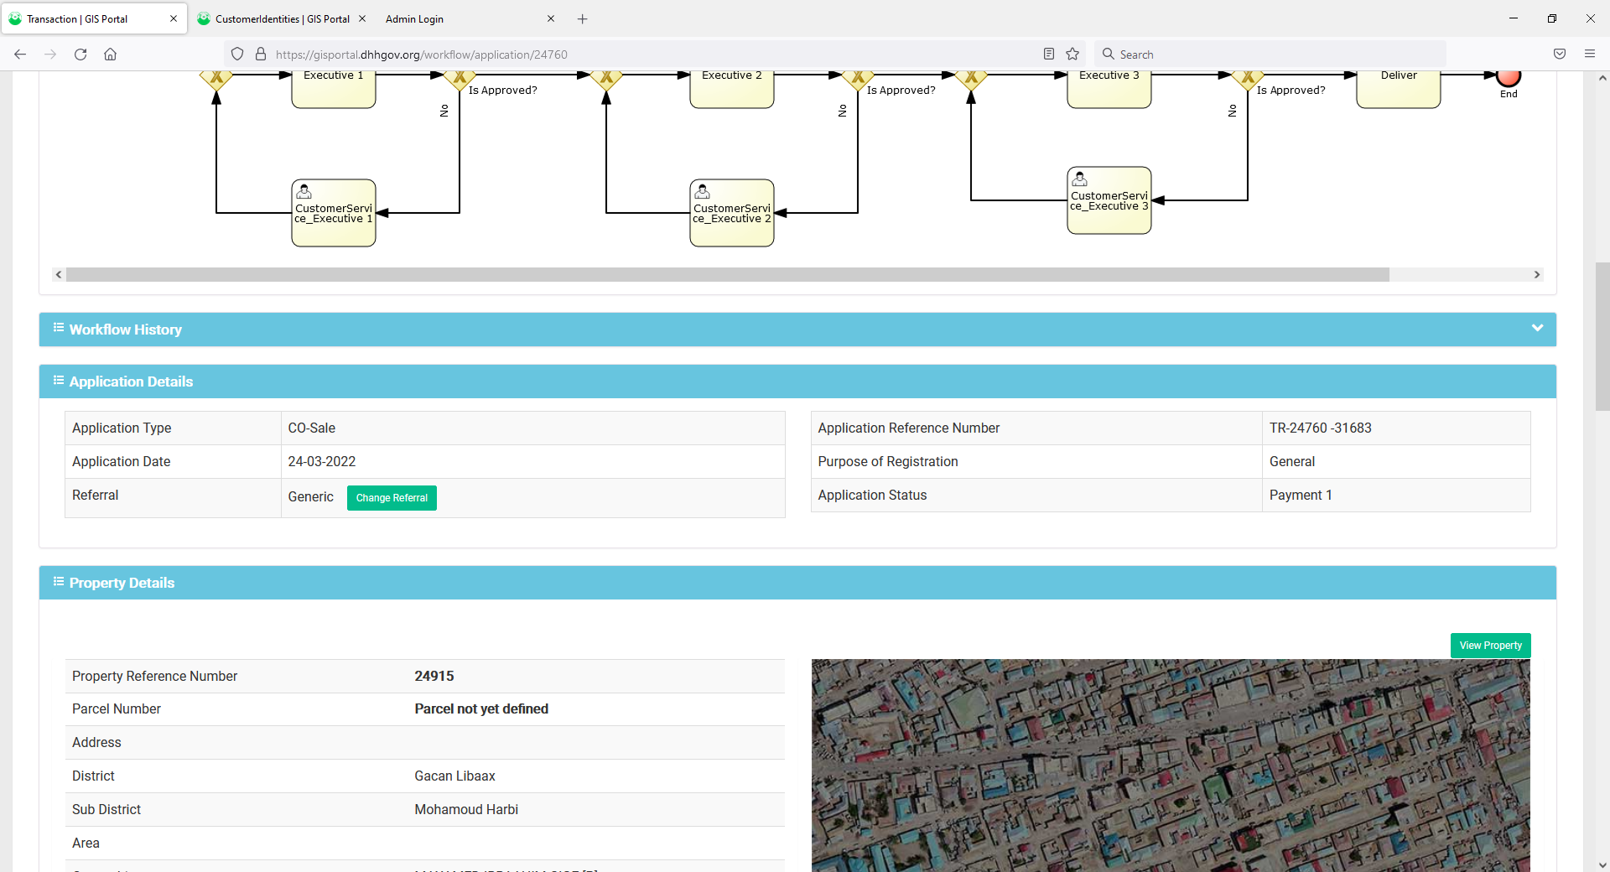Click the Application Details header
This screenshot has width=1610, height=872.
(797, 381)
